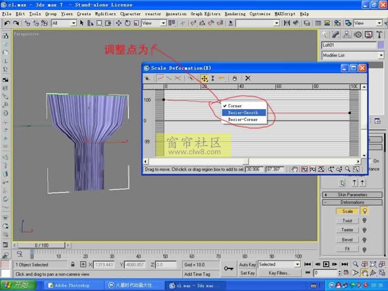This screenshot has height=291, width=388.
Task: Click the 0 / 100 time slider
Action: coord(41,245)
